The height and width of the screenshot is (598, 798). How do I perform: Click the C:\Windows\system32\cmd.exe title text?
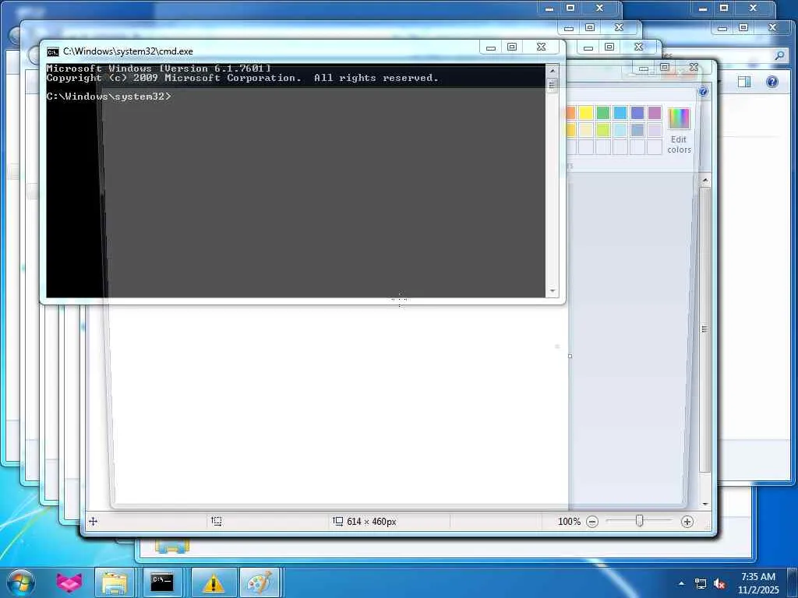(x=129, y=51)
